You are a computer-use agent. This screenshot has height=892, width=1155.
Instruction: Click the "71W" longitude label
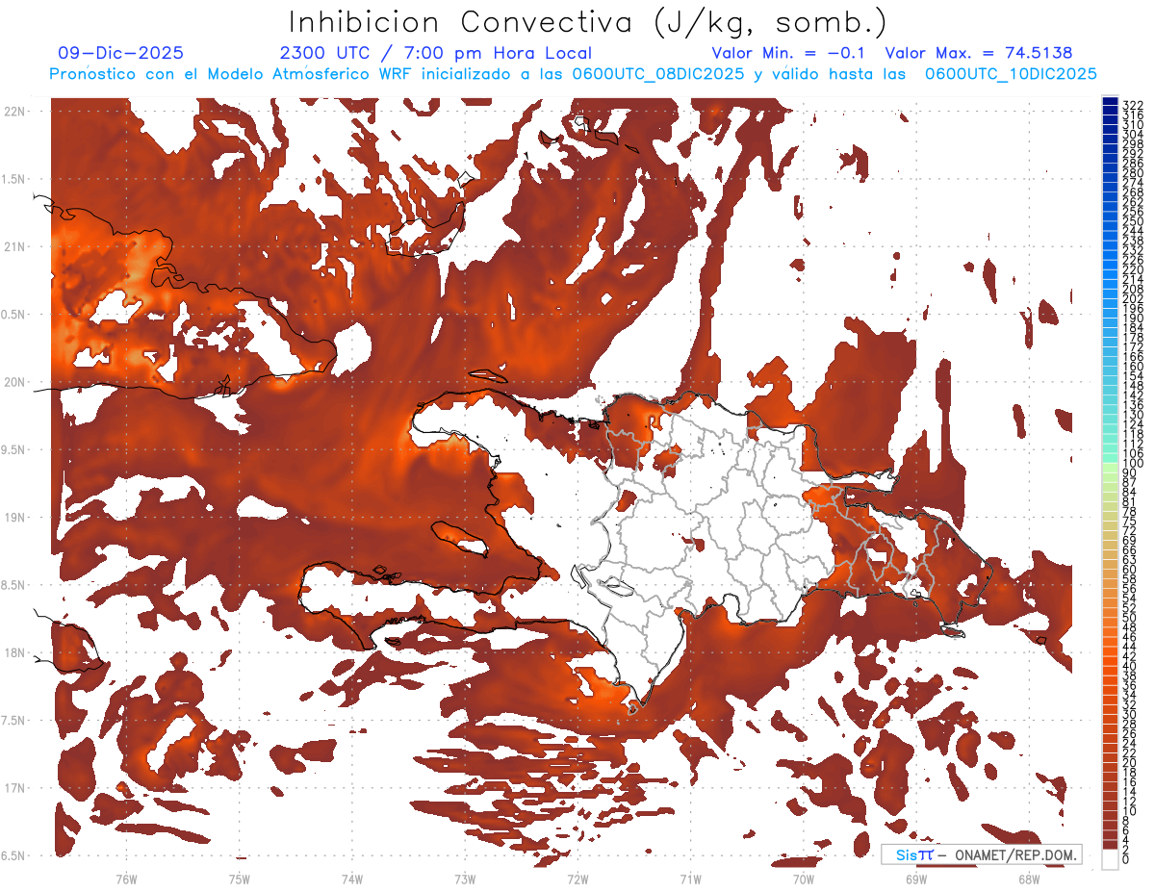(690, 879)
